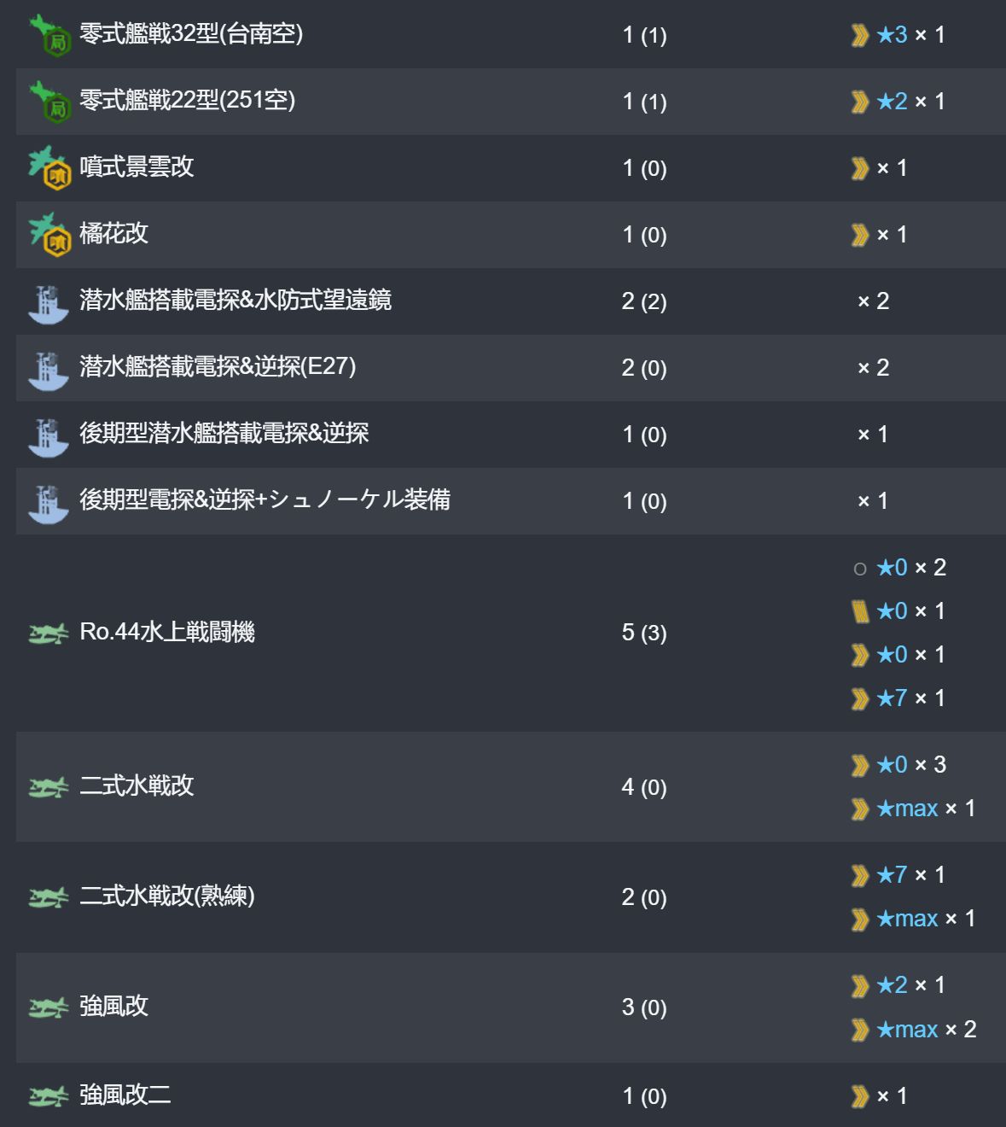The height and width of the screenshot is (1127, 1006).
Task: Click the 潜水艦搭載電探&逆探(E27) name
Action: pos(218,367)
